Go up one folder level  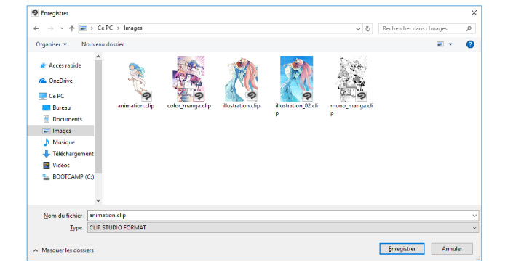72,28
